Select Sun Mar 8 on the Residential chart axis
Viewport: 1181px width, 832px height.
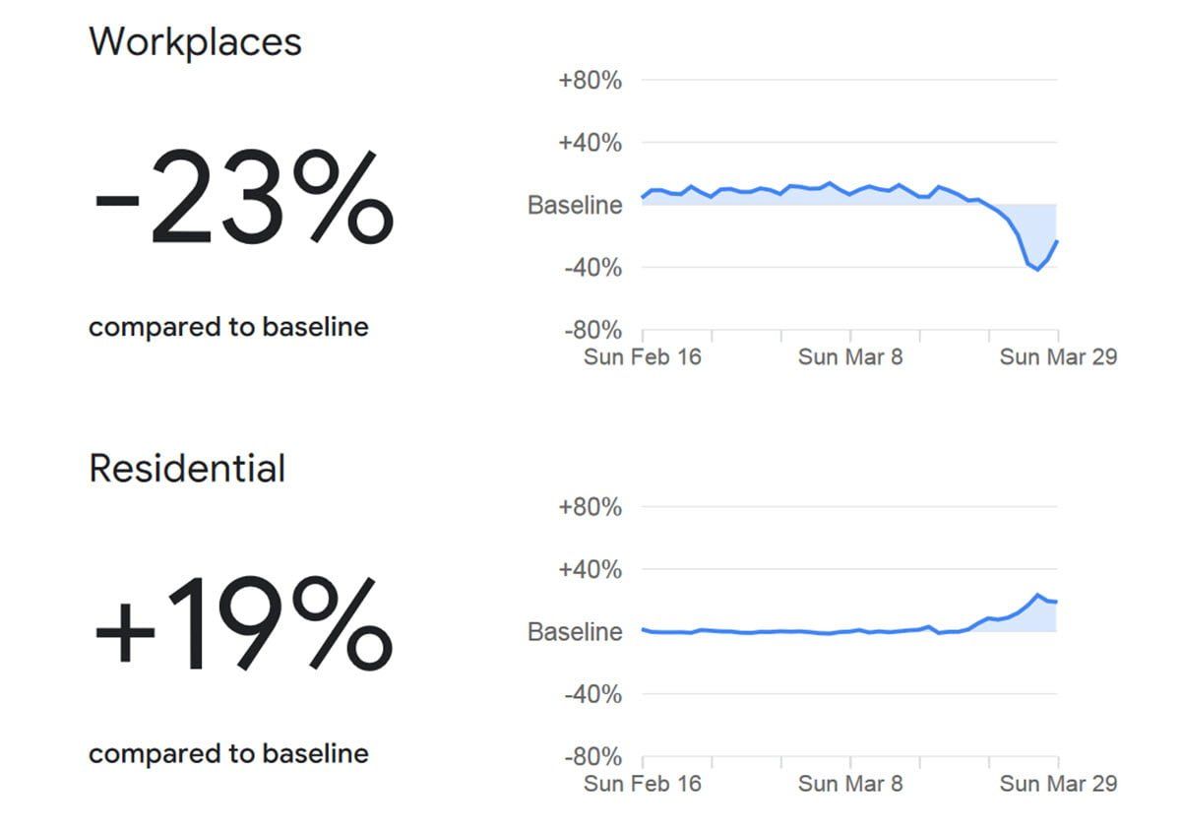849,784
